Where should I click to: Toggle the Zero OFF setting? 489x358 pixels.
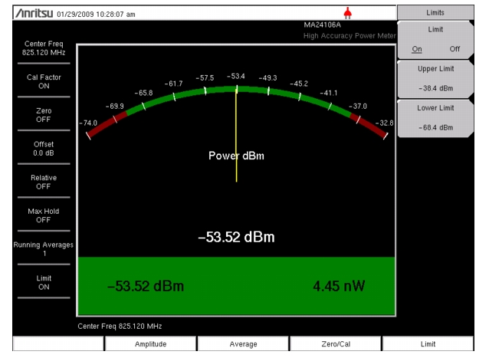[38, 115]
